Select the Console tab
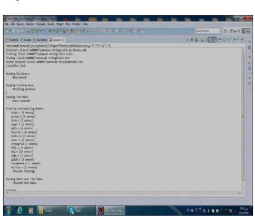Image resolution: width=255 pixels, height=216 pixels. [x=57, y=40]
